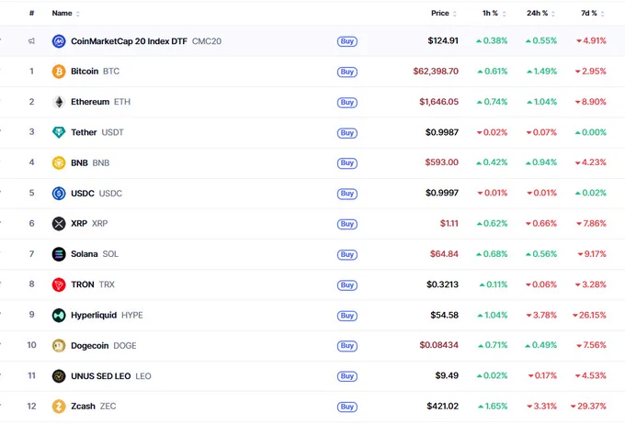Click Ethereum price $1,646.05

438,102
